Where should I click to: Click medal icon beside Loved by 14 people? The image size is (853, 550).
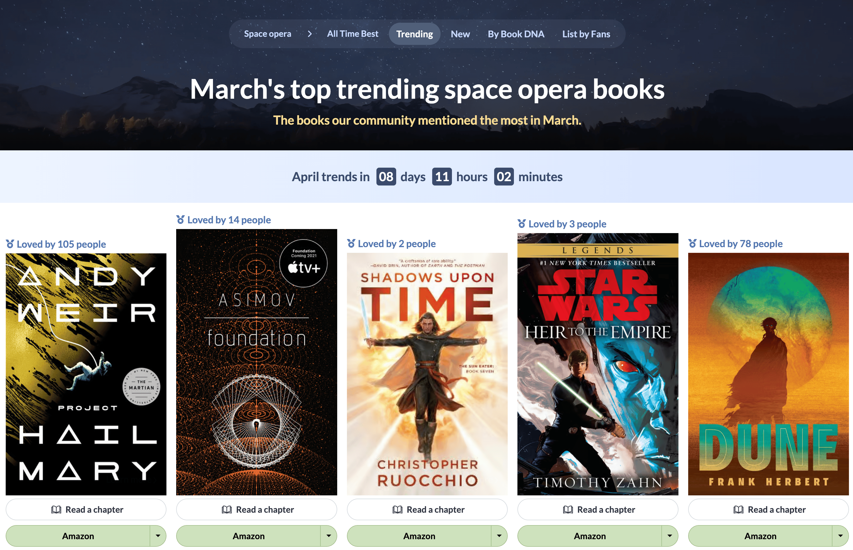(x=181, y=220)
